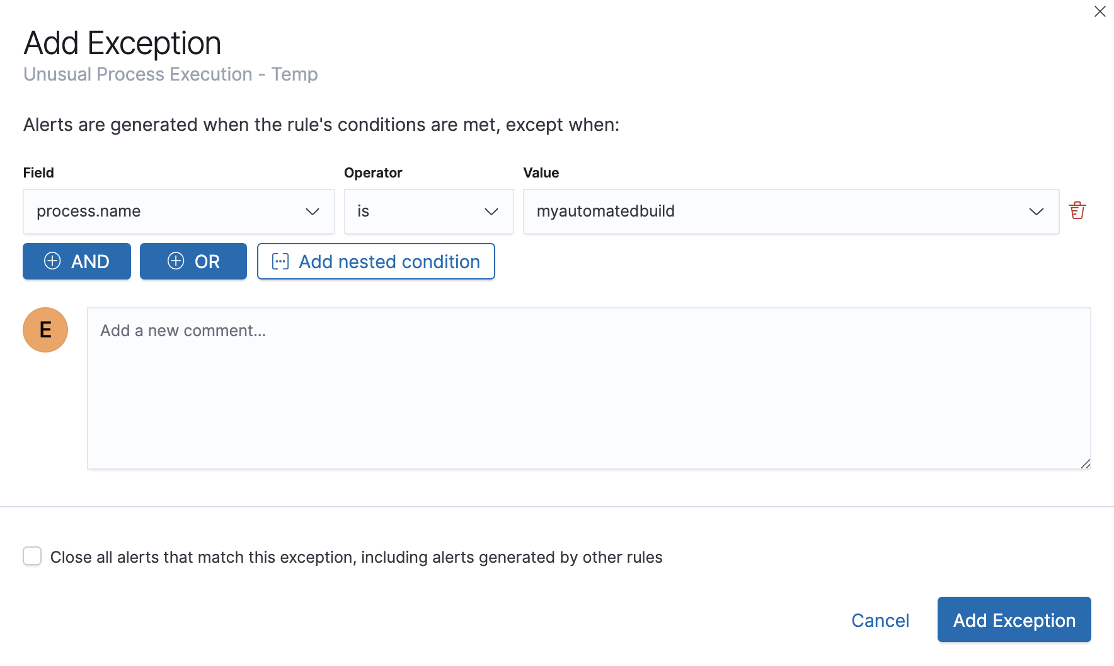Viewport: 1114px width, 666px height.
Task: Click the orange E avatar by the comment box
Action: point(45,329)
